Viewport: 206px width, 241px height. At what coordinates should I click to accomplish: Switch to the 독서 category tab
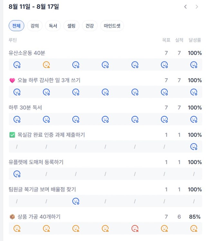point(53,26)
